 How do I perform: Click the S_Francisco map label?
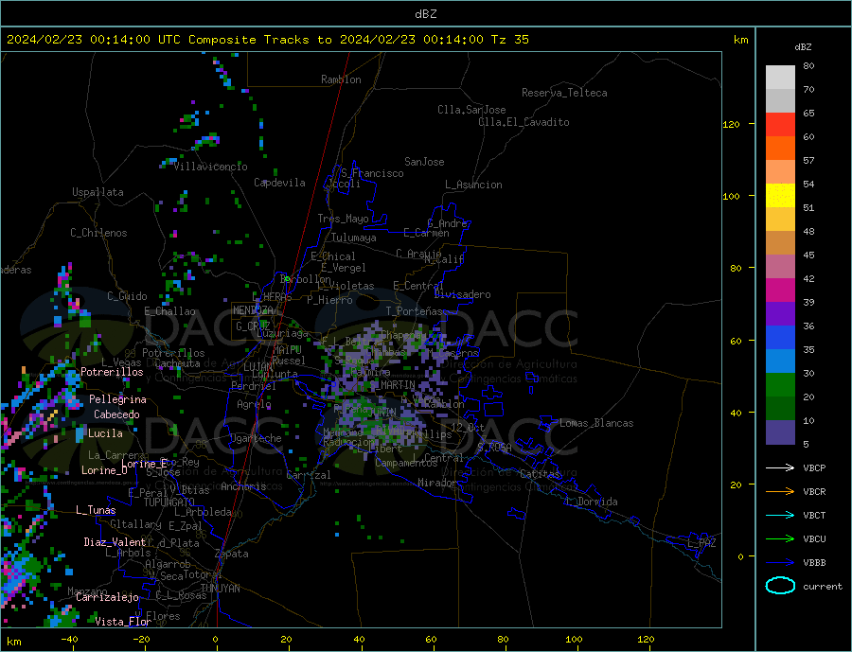[372, 173]
